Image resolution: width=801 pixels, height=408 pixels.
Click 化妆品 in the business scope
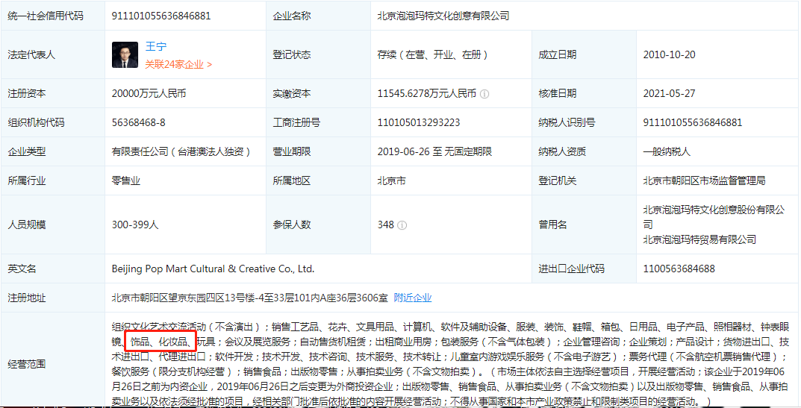pyautogui.click(x=172, y=342)
